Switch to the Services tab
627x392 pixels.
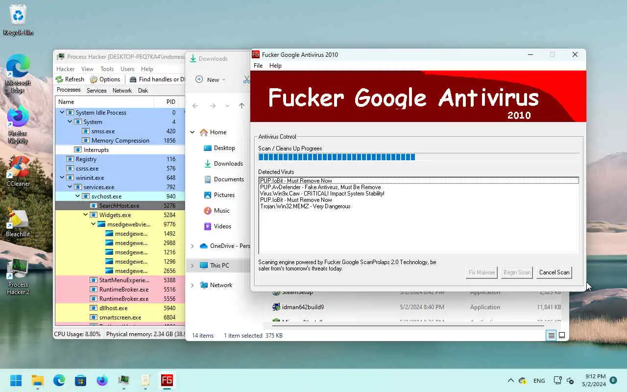point(96,91)
